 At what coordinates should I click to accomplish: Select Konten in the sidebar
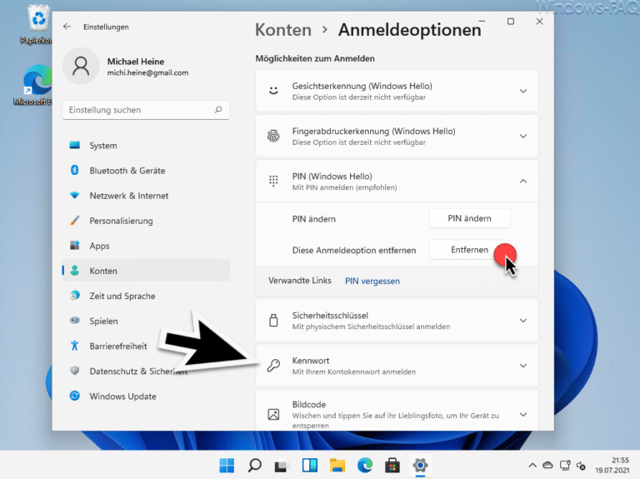147,271
